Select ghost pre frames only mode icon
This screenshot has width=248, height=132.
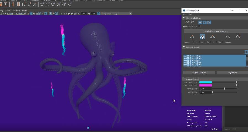pyautogui.click(x=192, y=37)
